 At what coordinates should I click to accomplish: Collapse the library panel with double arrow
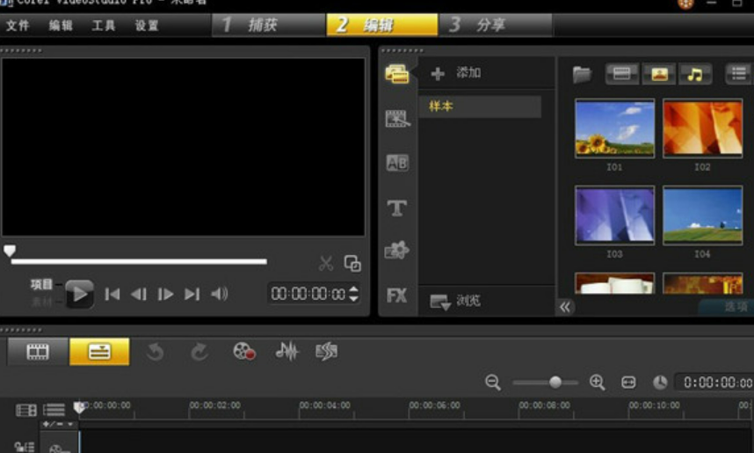(x=565, y=307)
